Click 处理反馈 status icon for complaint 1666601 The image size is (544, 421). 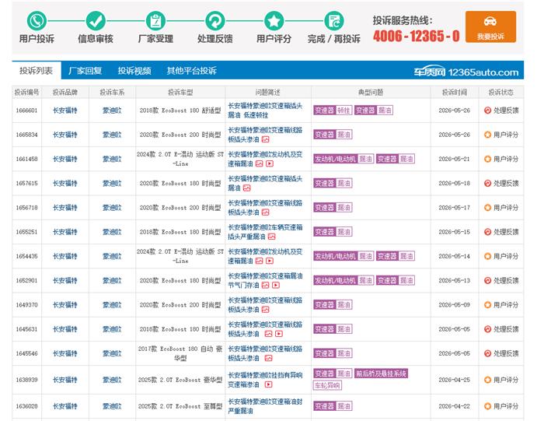coord(487,111)
